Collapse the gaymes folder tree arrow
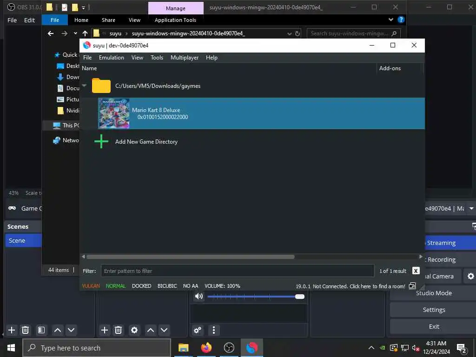Screen dimensions: 476x357 85,86
